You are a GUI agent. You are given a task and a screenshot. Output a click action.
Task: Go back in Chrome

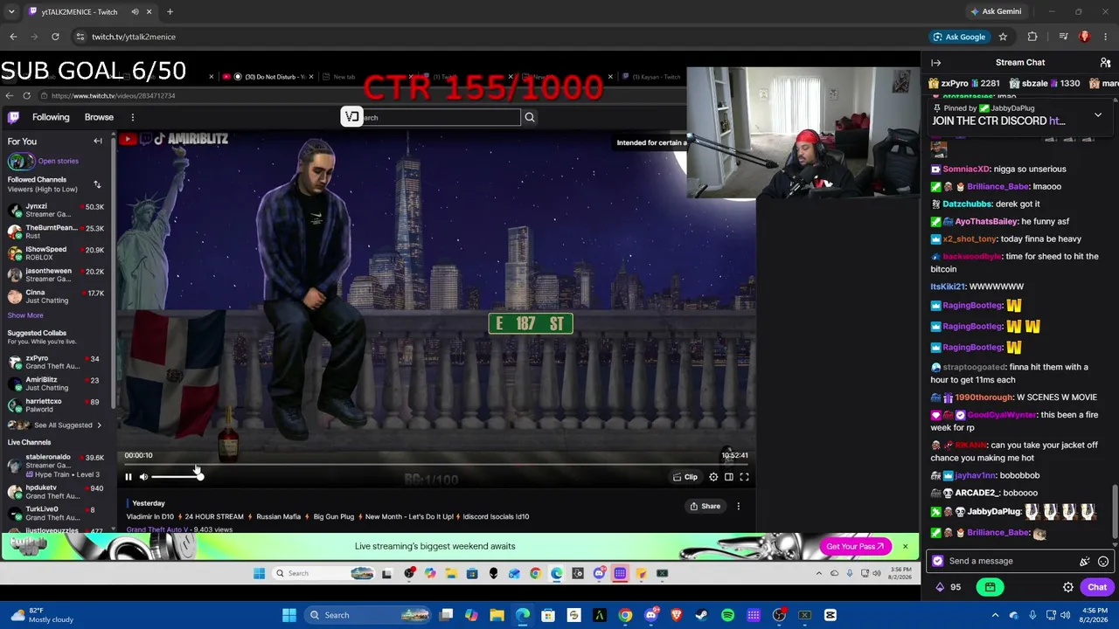coord(13,37)
